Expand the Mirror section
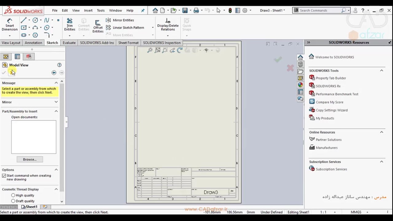This screenshot has width=393, height=221. point(56,102)
